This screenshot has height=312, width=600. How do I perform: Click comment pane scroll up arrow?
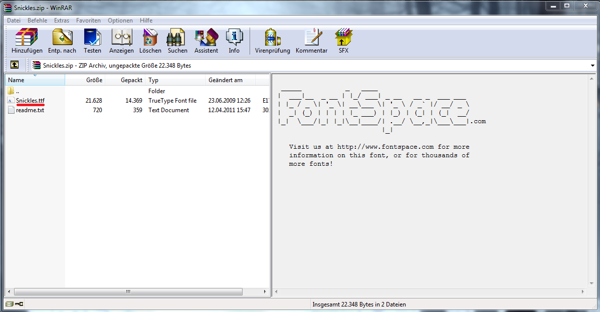coord(591,79)
